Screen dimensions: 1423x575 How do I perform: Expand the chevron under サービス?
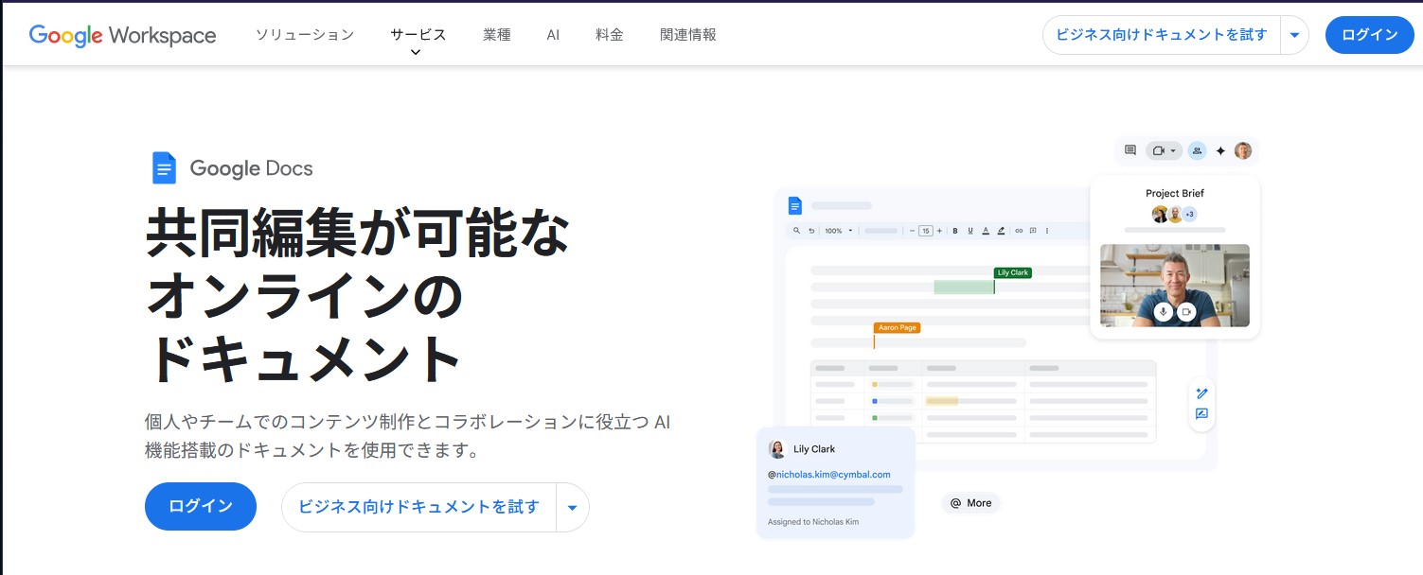415,52
